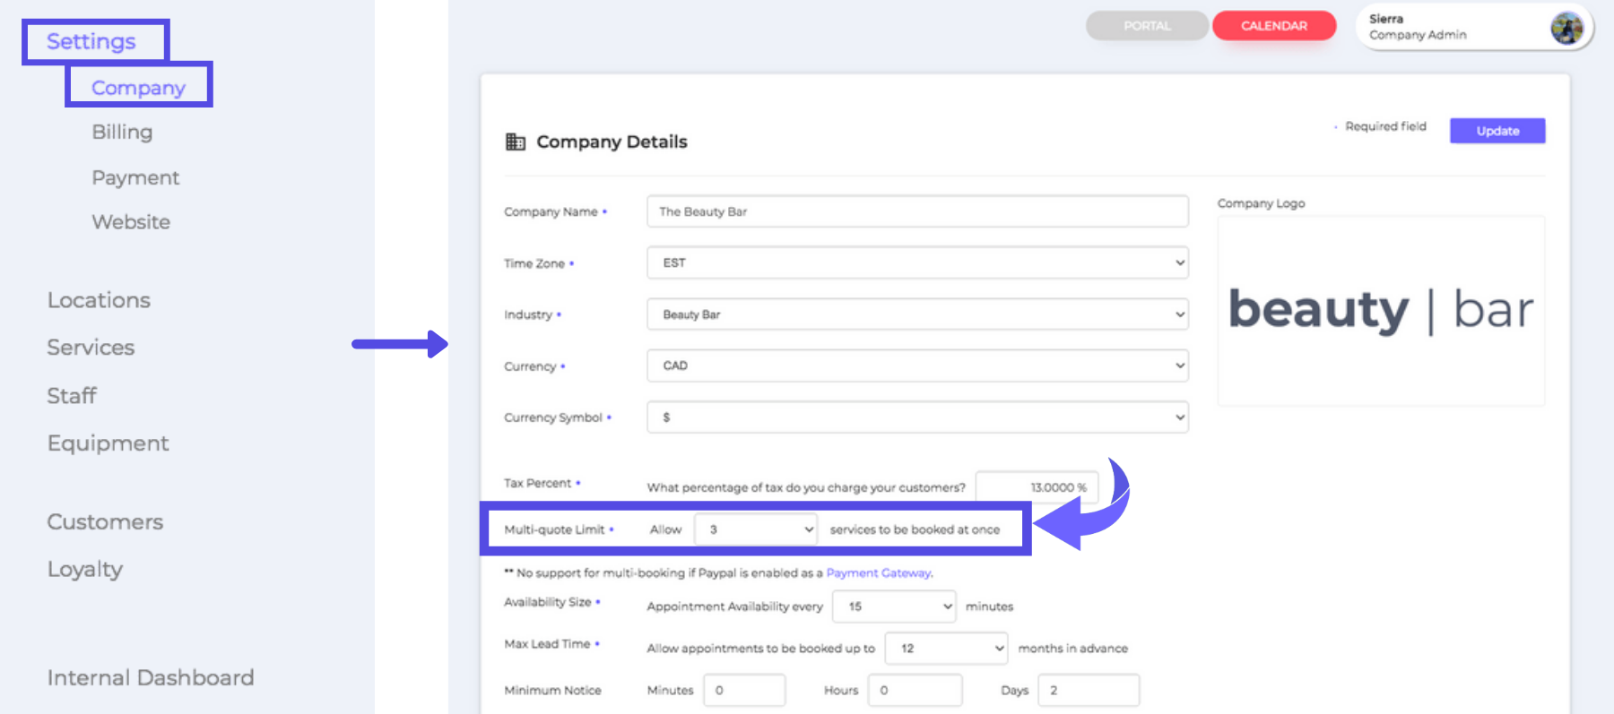Image resolution: width=1614 pixels, height=714 pixels.
Task: Click the Company Name text field
Action: (917, 211)
